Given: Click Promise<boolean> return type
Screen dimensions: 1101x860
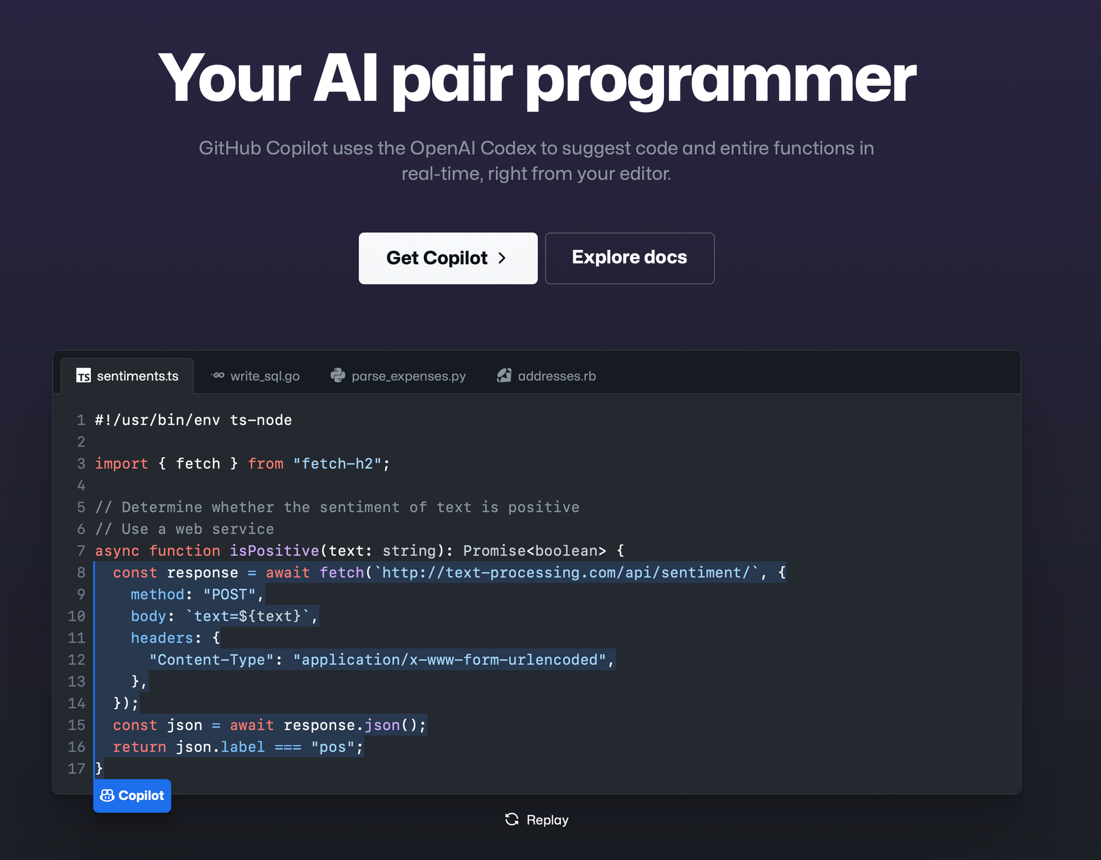Looking at the screenshot, I should [535, 551].
